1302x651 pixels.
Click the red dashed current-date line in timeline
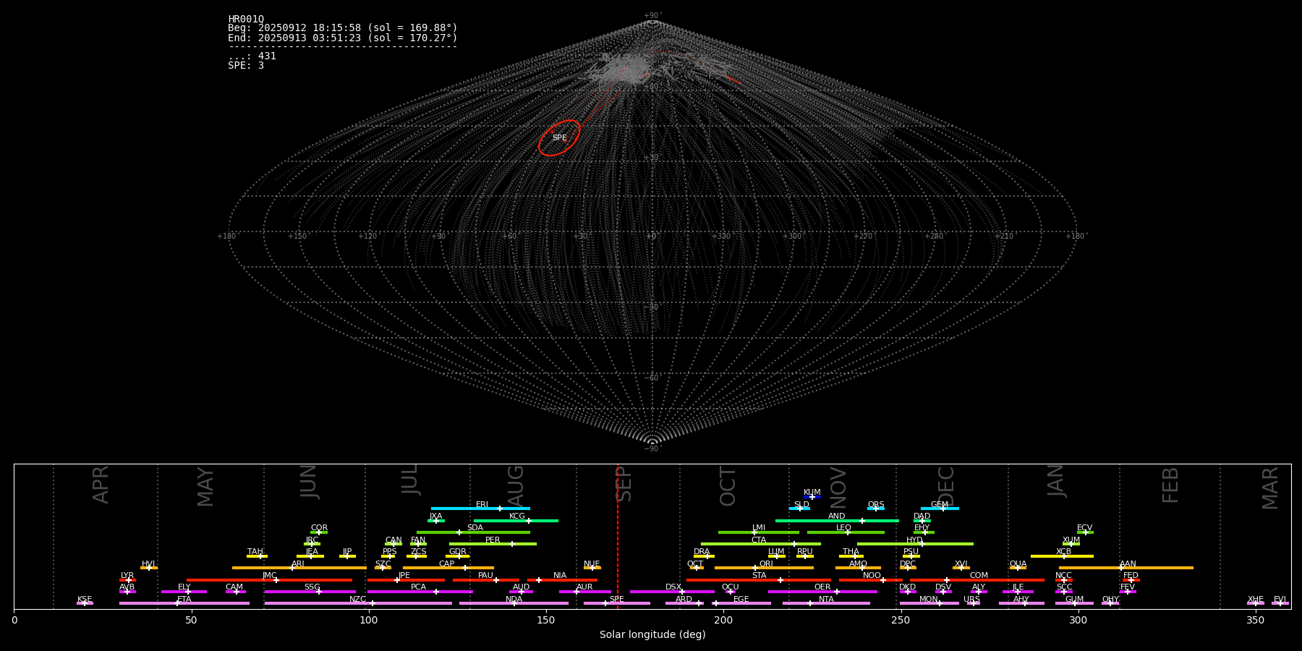(618, 536)
